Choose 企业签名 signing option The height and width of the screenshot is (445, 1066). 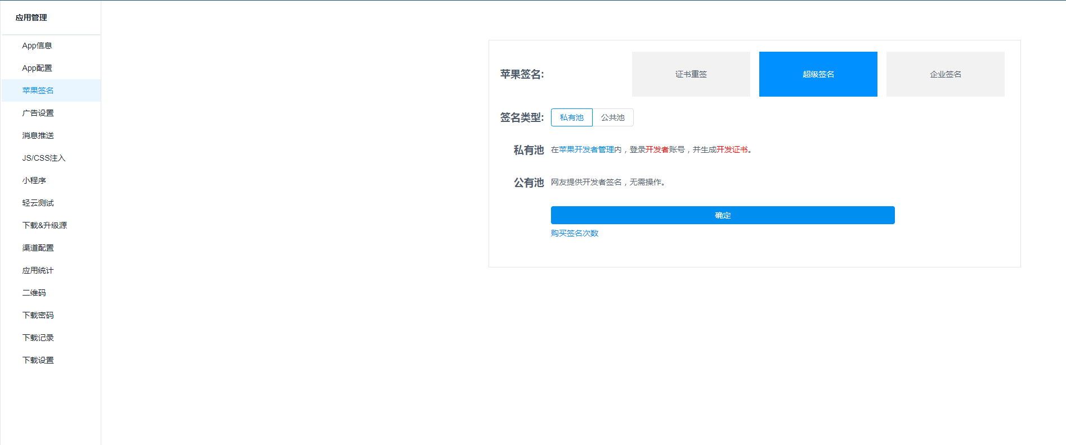[x=946, y=74]
